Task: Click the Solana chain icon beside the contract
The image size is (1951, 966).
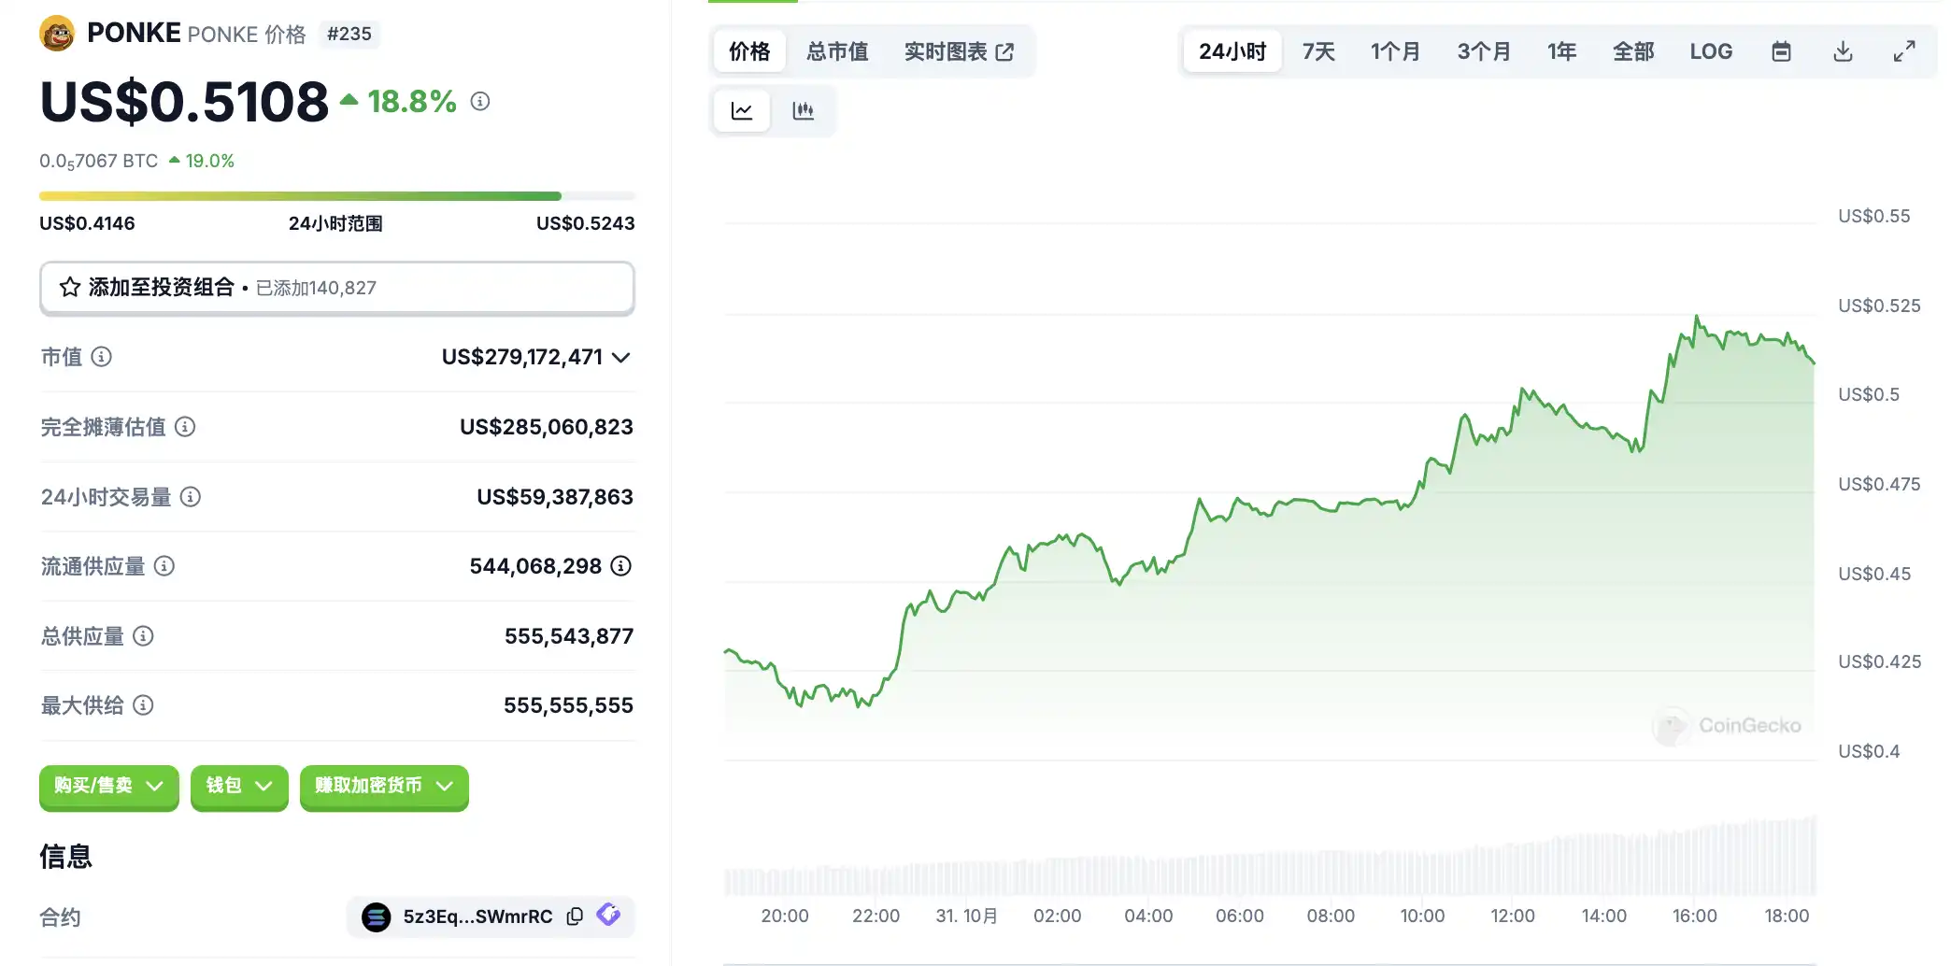Action: click(377, 917)
